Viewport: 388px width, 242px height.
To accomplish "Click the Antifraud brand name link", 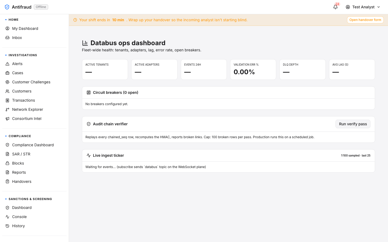I will [22, 7].
